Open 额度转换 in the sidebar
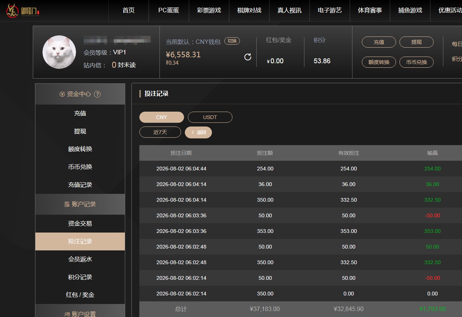The height and width of the screenshot is (317, 462). click(x=80, y=149)
